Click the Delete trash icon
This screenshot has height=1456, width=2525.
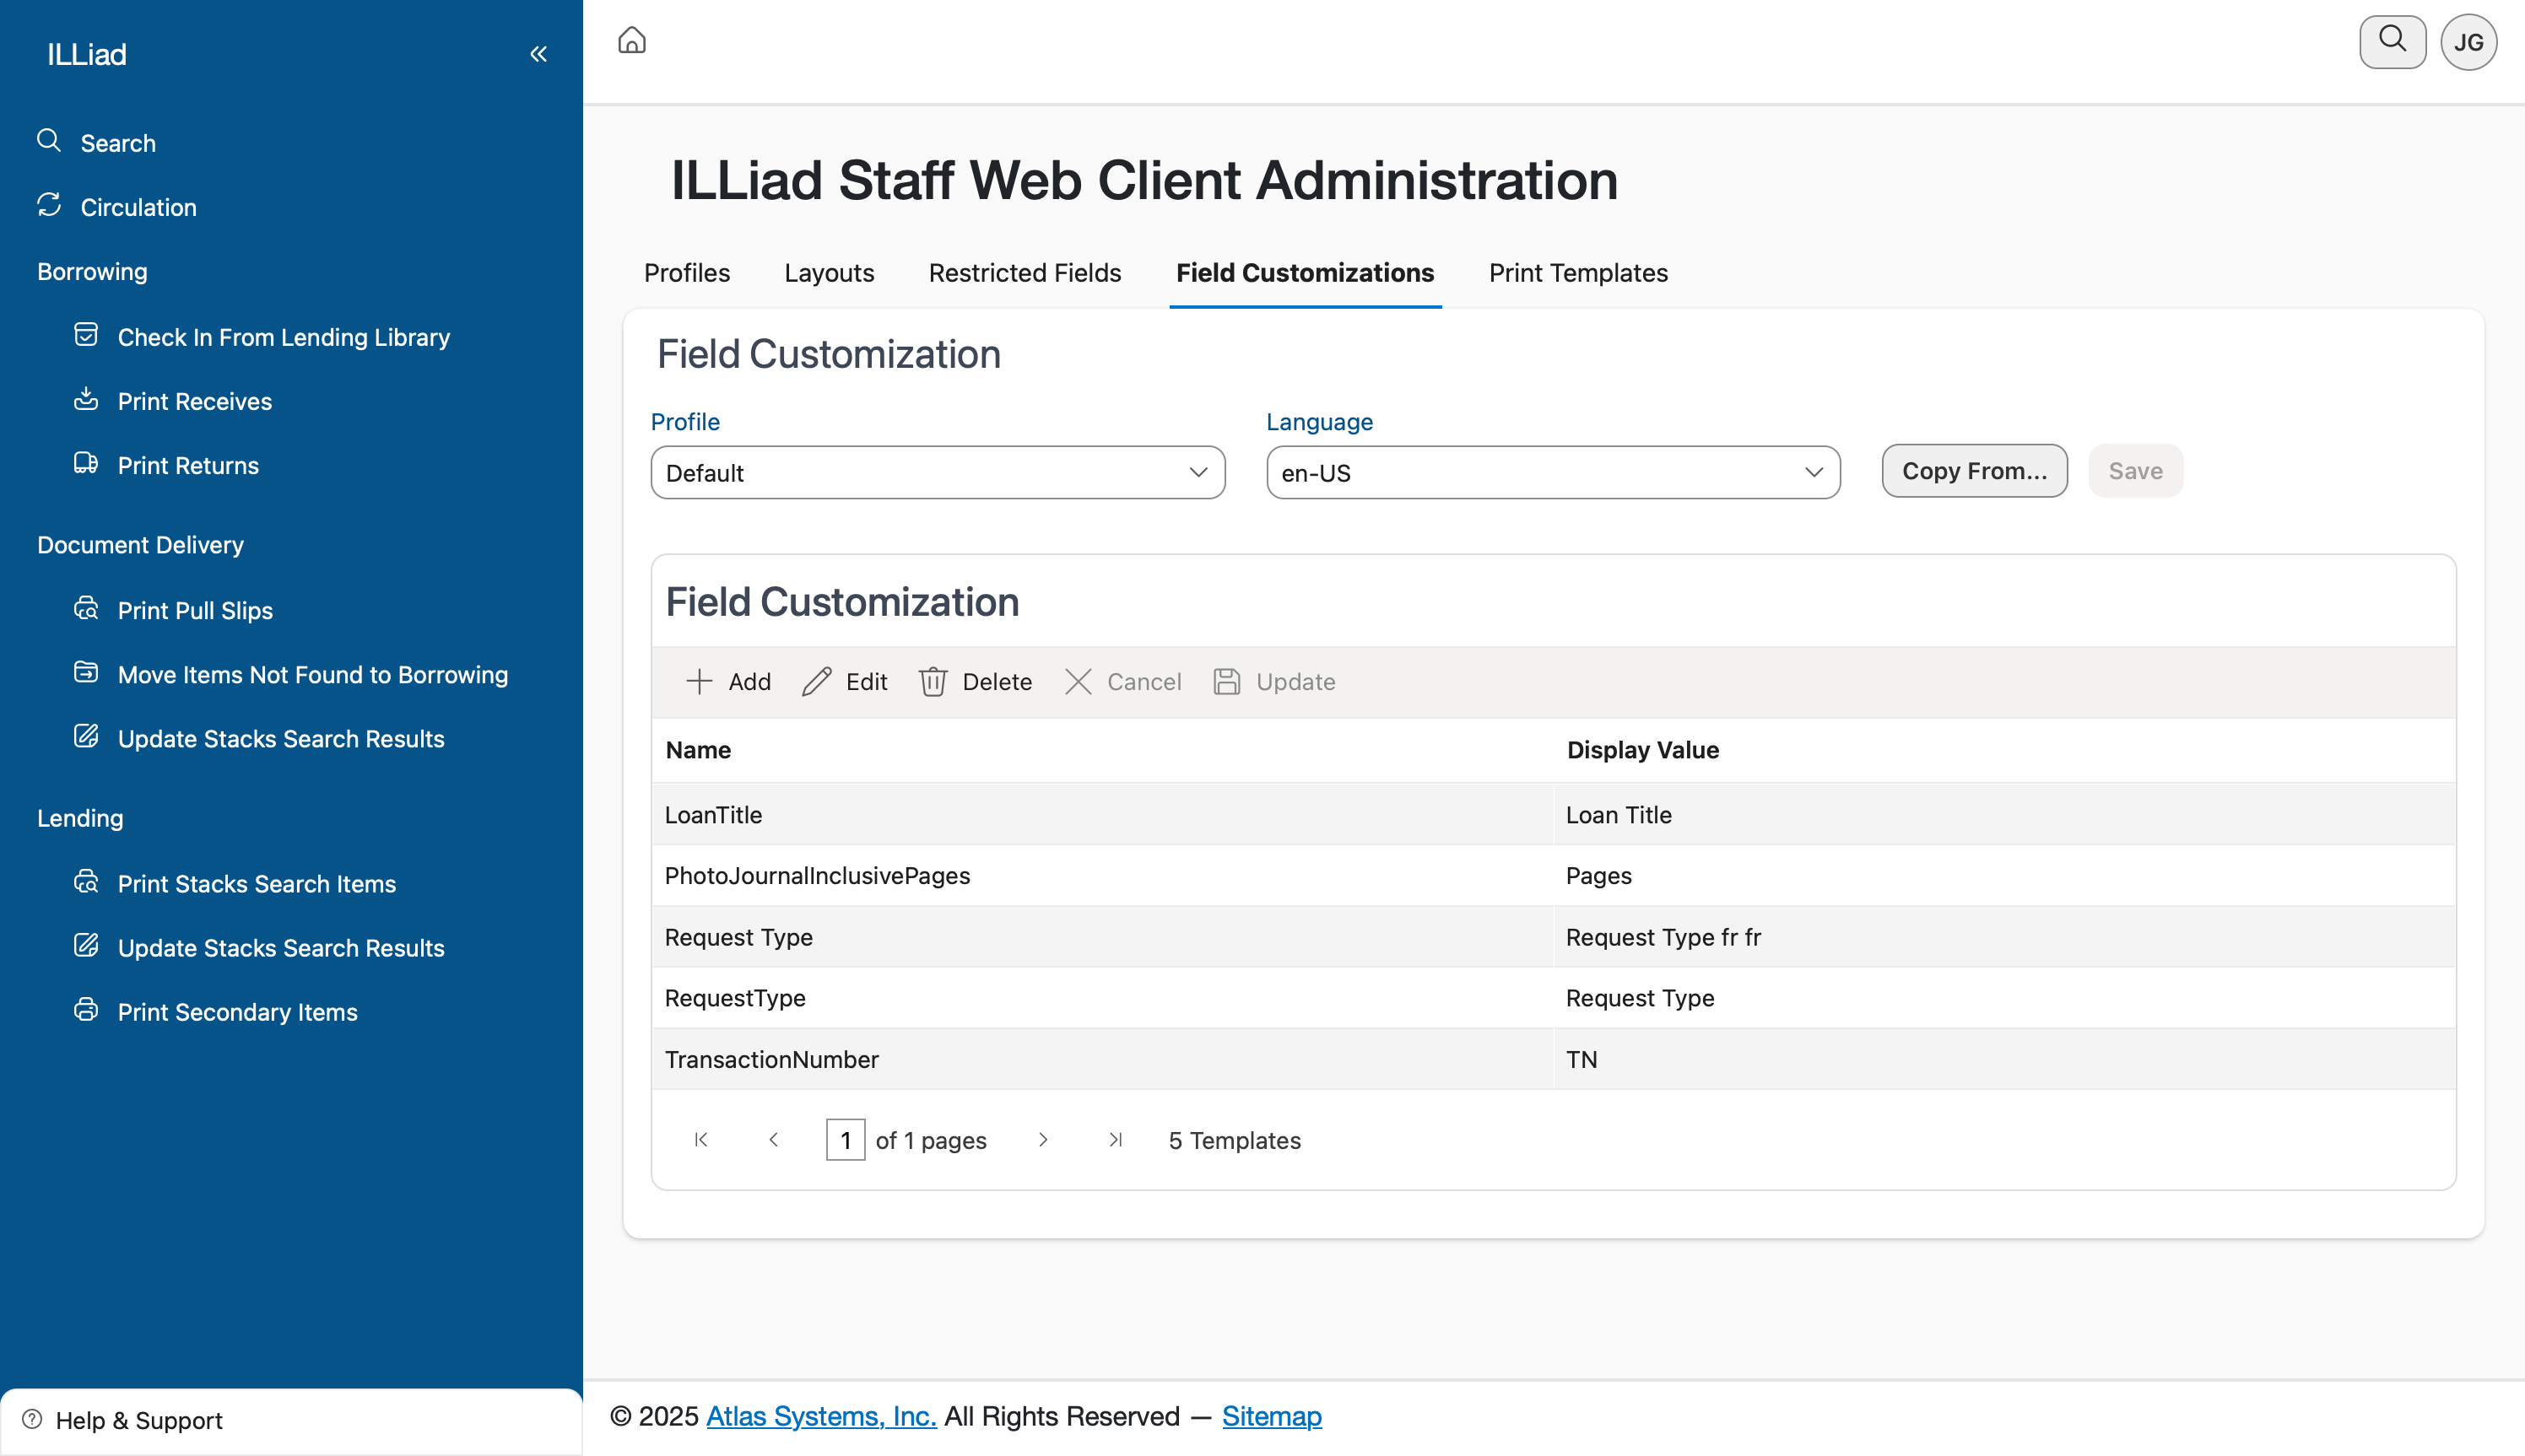(x=933, y=682)
